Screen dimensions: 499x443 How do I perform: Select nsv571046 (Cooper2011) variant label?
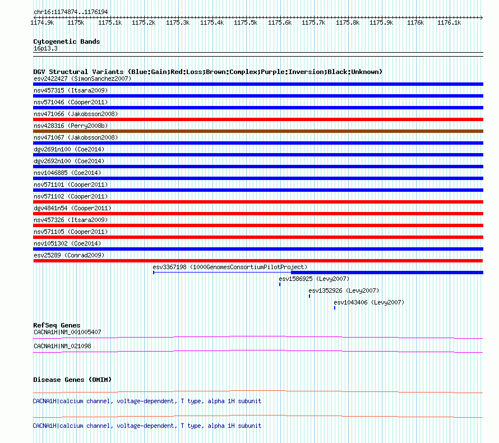tap(71, 102)
